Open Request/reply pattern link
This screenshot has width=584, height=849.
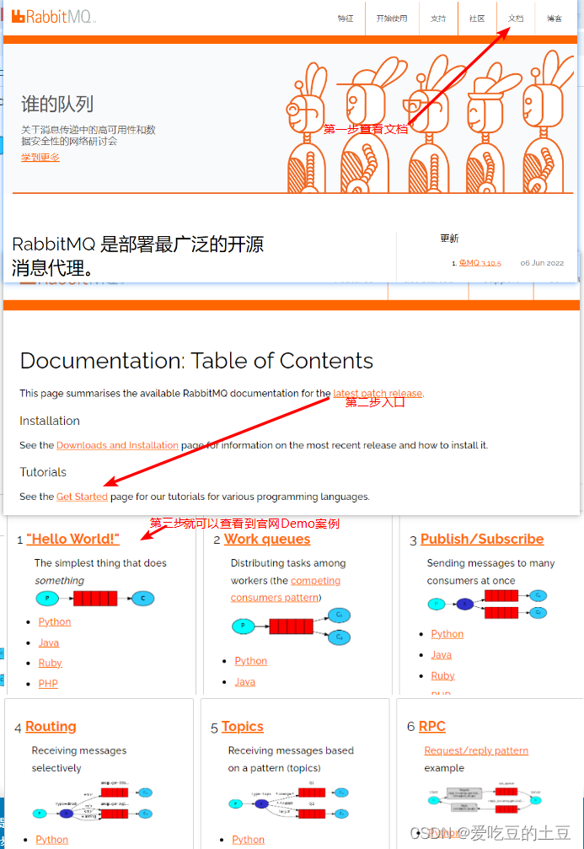tap(476, 750)
